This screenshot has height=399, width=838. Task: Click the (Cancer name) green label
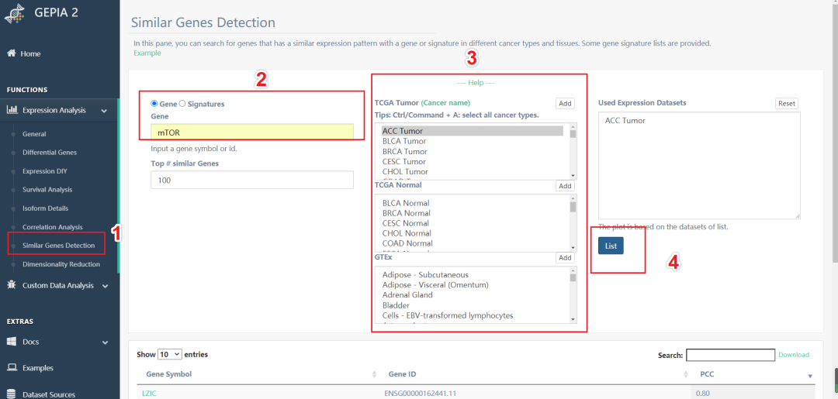pos(445,102)
